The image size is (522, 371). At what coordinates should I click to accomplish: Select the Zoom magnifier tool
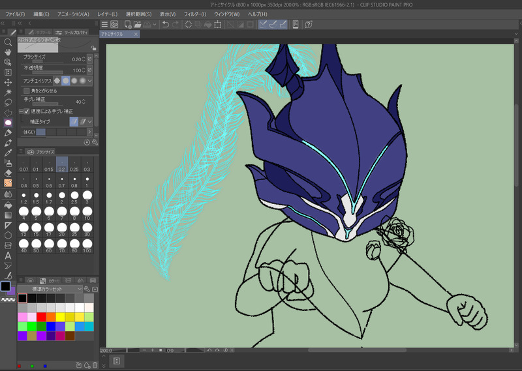click(x=8, y=42)
